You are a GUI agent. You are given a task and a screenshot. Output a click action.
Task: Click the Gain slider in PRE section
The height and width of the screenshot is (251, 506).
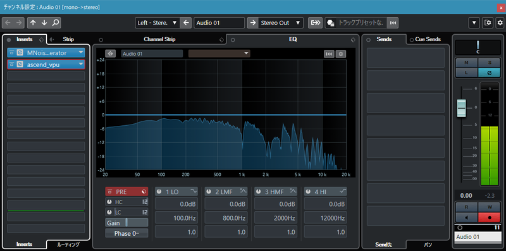126,223
